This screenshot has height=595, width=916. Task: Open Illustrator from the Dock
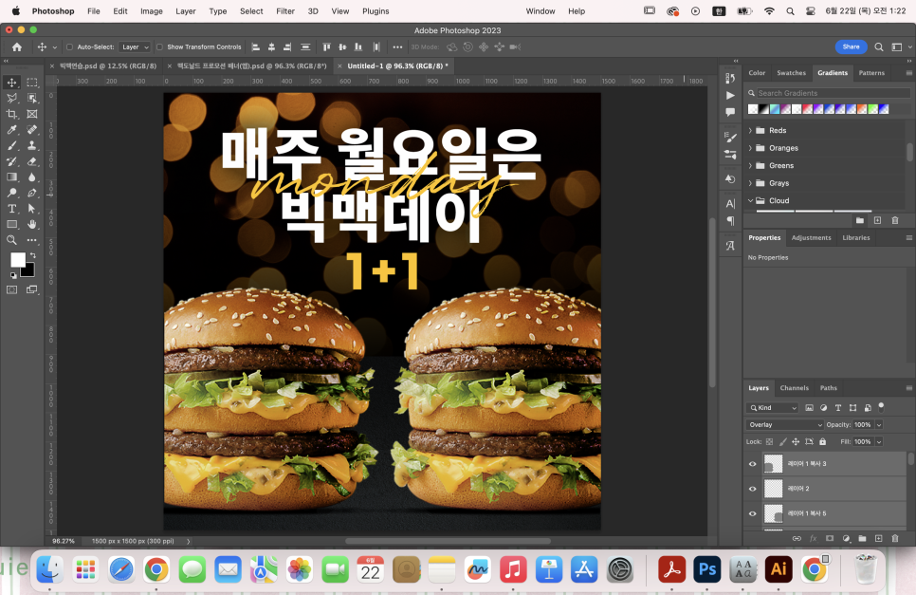click(x=779, y=568)
